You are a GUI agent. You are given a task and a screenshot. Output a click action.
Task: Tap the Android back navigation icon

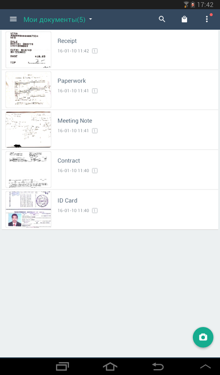click(158, 366)
